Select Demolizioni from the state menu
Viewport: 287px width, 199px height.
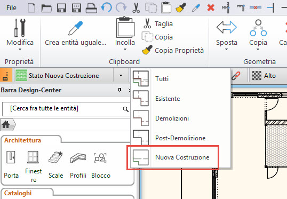[x=180, y=118]
